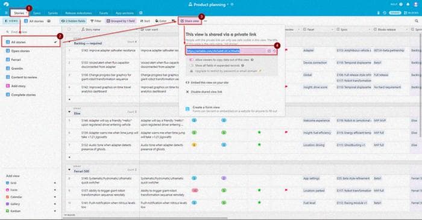Click help icon beside Allow viewers to copy
Viewport: 422px width, 220px height.
click(x=252, y=60)
